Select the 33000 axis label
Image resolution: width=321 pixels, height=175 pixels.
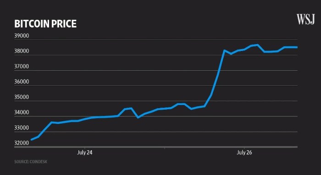coord(22,128)
